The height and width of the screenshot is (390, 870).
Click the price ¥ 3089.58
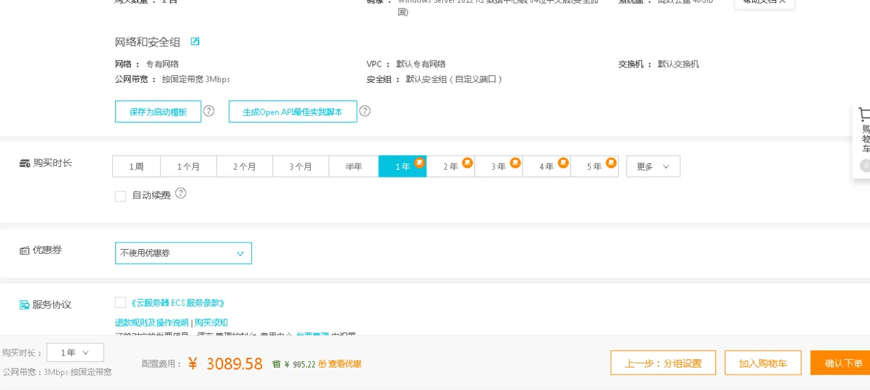pyautogui.click(x=225, y=364)
